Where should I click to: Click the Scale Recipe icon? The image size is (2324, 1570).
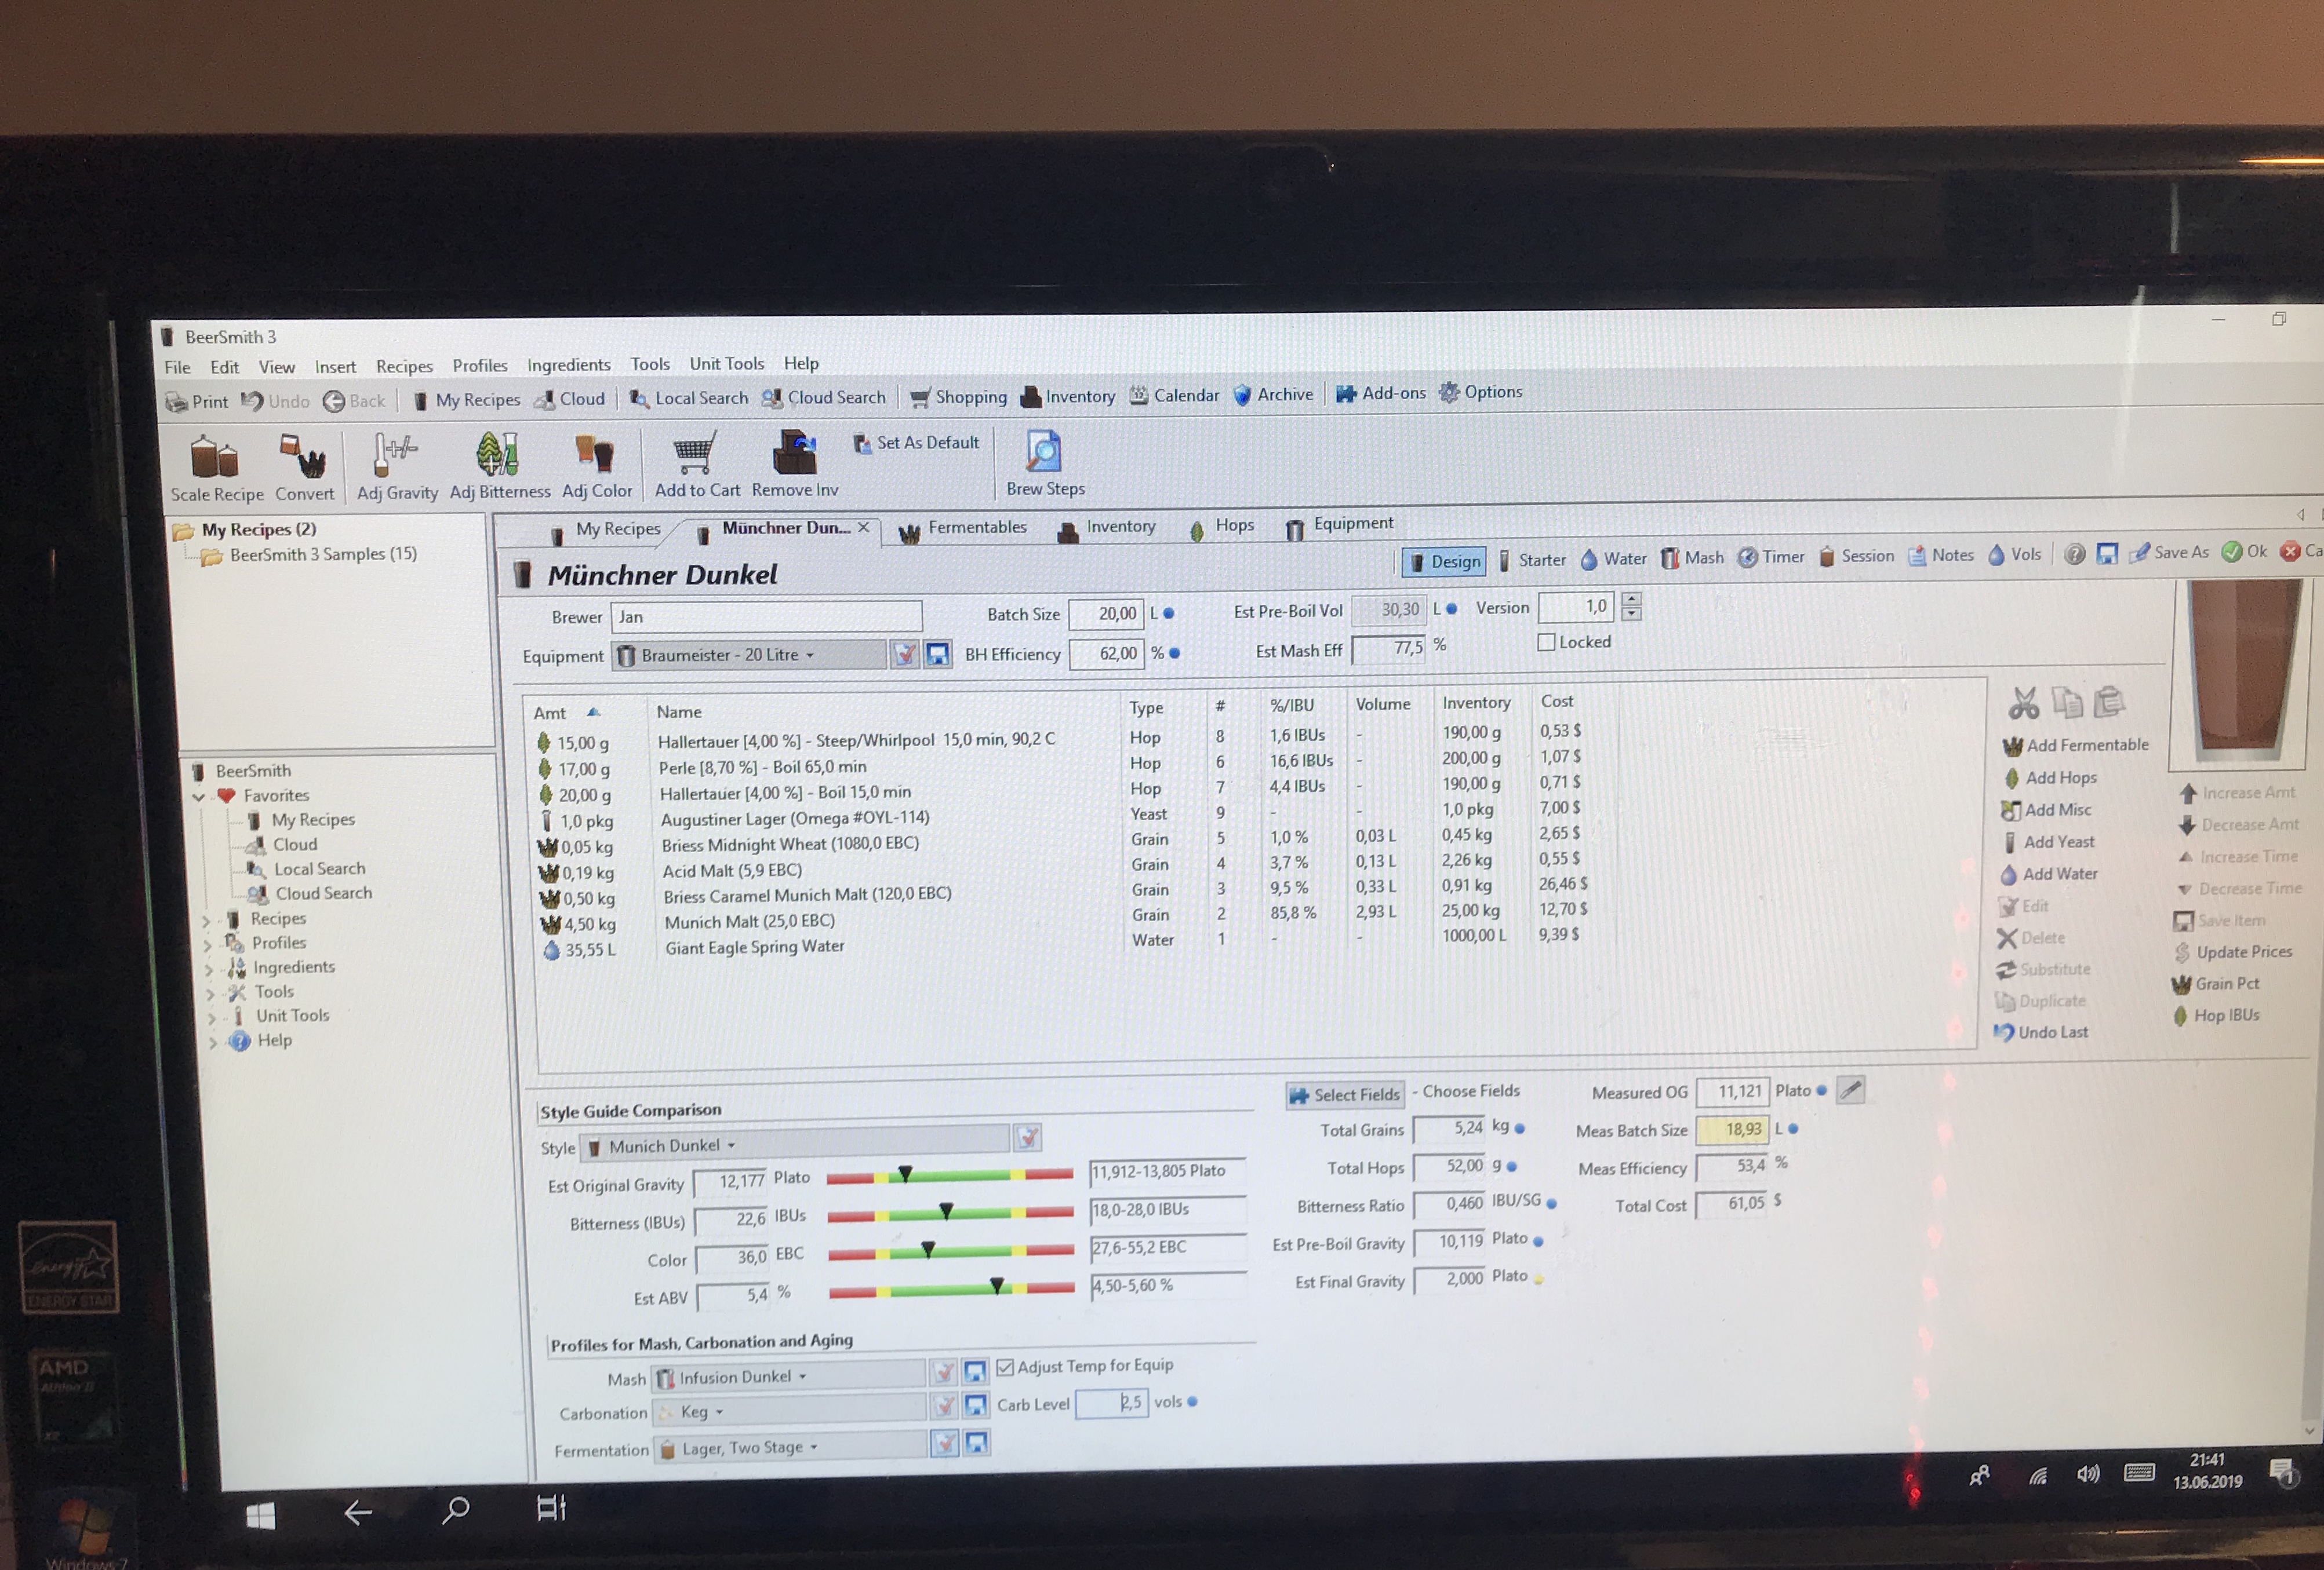pos(215,459)
